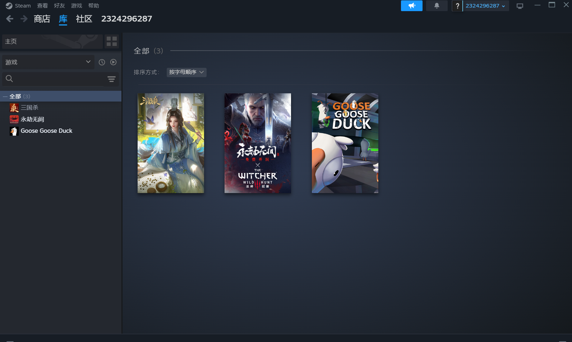Viewport: 572px width, 342px height.
Task: Minimize the Steam window
Action: point(538,5)
